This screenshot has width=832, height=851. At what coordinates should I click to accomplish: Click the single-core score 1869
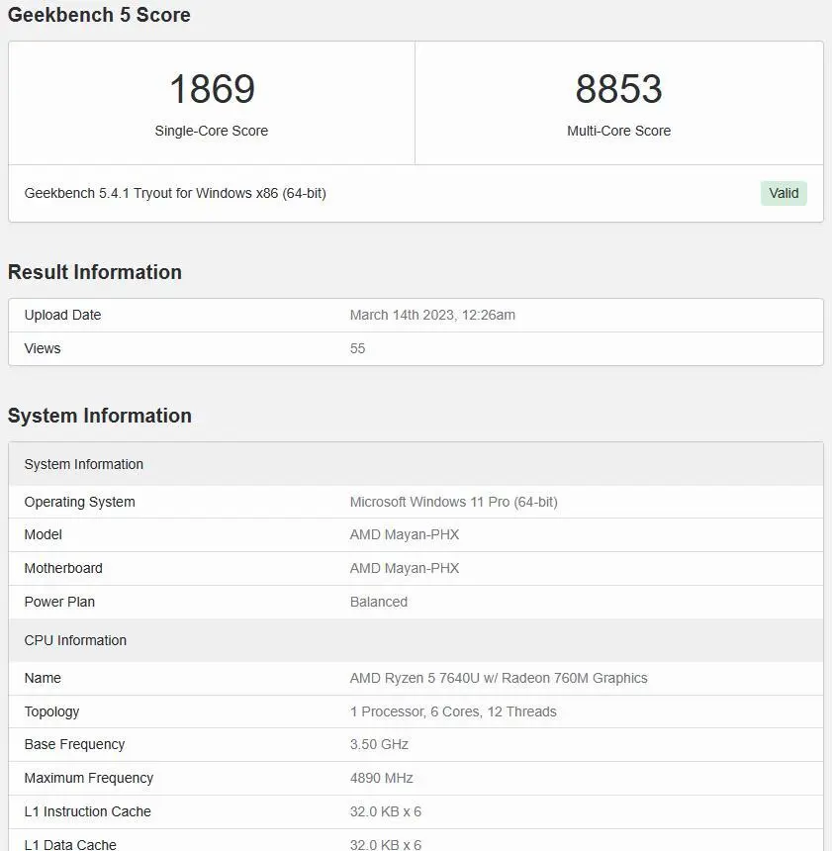212,89
